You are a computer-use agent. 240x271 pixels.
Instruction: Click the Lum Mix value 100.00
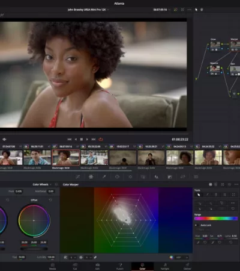[x=51, y=257]
